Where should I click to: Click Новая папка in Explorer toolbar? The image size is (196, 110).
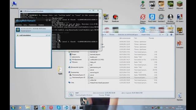click(146, 35)
